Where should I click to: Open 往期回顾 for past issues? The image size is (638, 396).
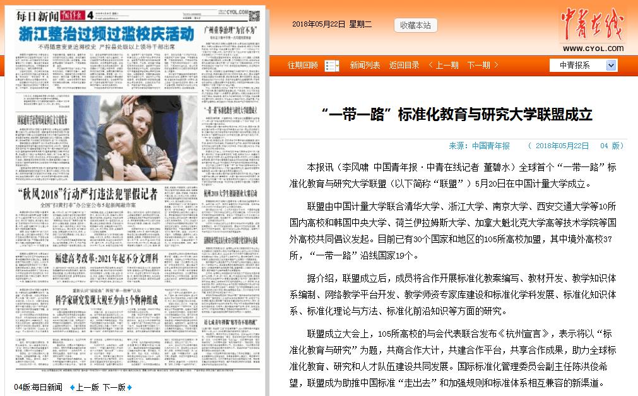point(304,65)
